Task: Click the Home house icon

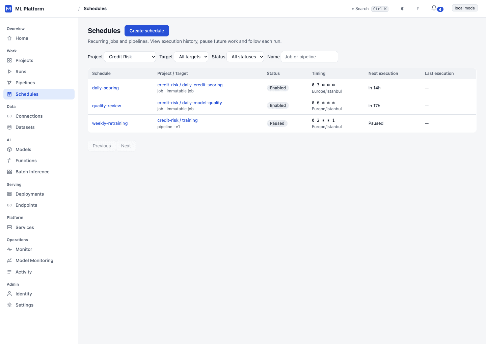Action: click(9, 38)
